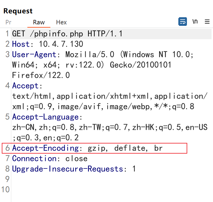Toggle the word wrap icon
Screen dimensions: 213x202
pos(182,21)
